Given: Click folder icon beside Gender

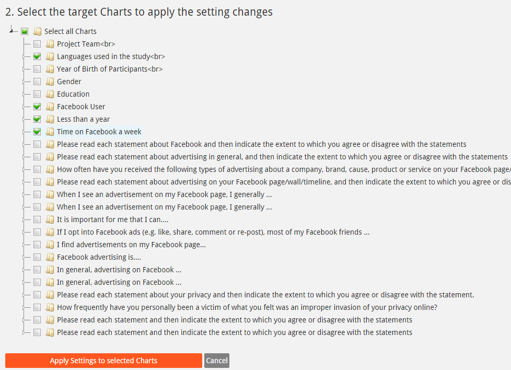Looking at the screenshot, I should click(50, 82).
